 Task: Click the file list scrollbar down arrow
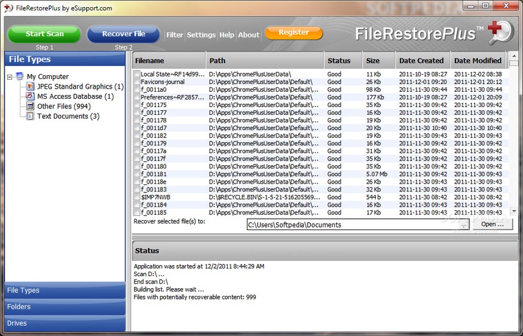point(514,211)
